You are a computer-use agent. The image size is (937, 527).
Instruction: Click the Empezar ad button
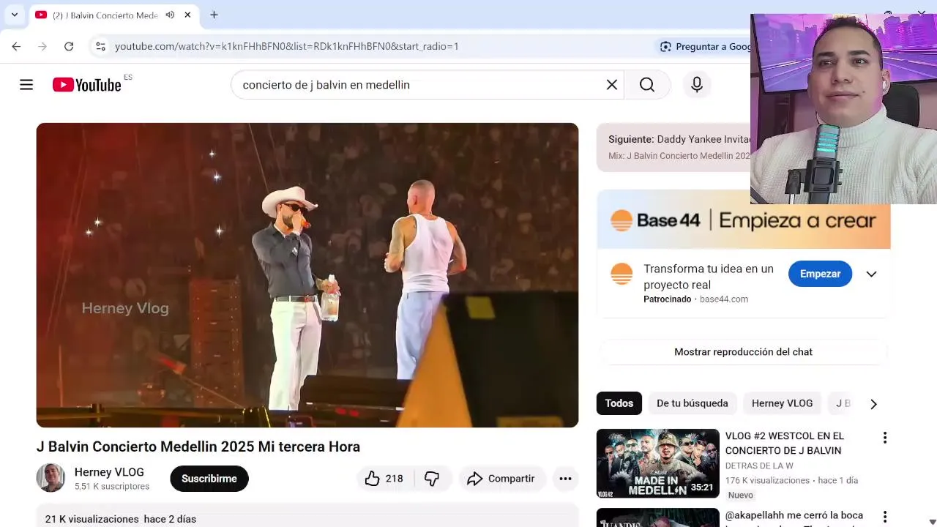coord(820,274)
